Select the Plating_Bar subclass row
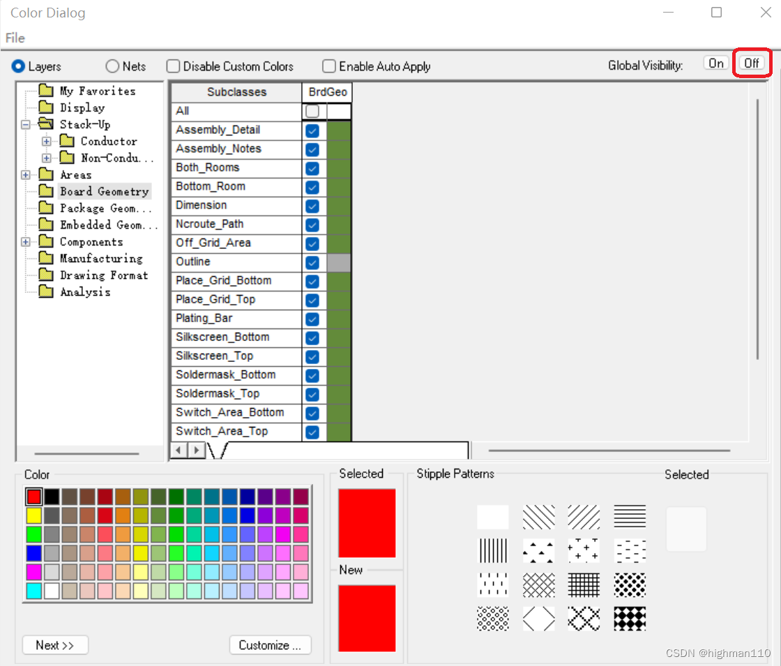The image size is (781, 666). pos(236,319)
